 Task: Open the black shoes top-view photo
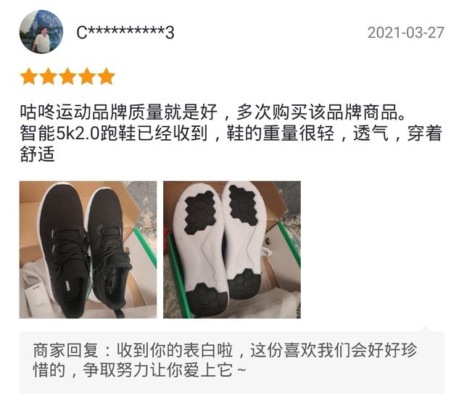point(88,250)
